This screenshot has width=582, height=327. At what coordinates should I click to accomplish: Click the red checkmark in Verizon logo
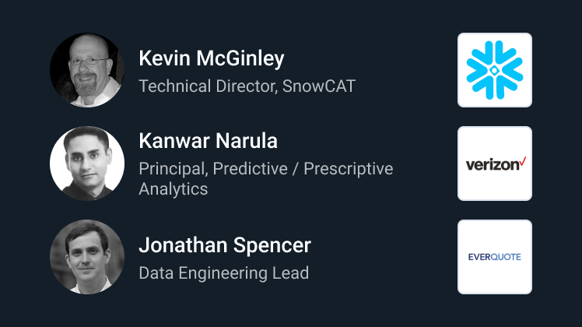pyautogui.click(x=523, y=160)
